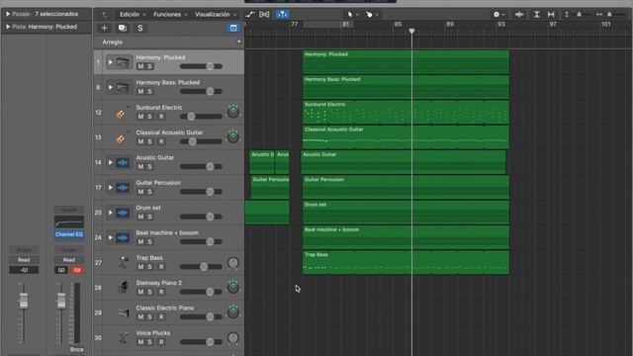This screenshot has width=633, height=356.
Task: Expand the Harmony: Plucked track stack
Action: pyautogui.click(x=110, y=62)
